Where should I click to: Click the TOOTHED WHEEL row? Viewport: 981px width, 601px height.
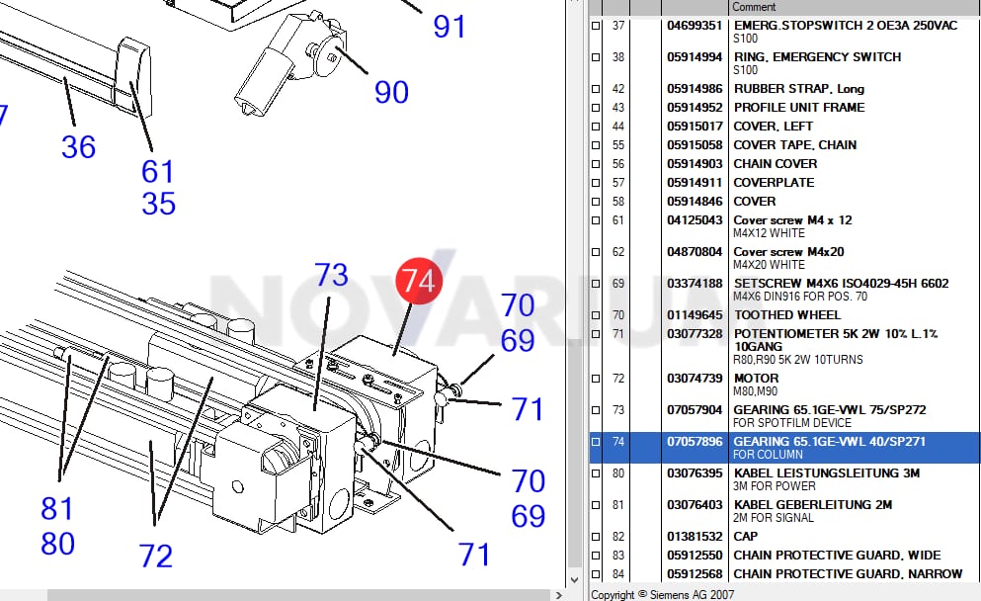(784, 315)
